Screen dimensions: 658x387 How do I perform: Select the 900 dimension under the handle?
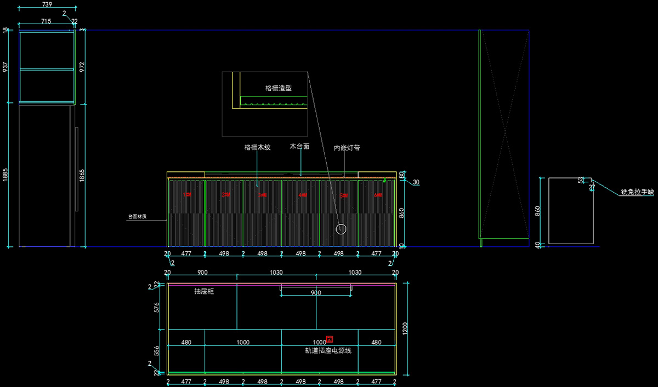coord(316,293)
